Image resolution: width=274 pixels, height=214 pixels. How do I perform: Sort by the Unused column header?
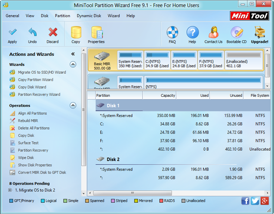[227, 95]
